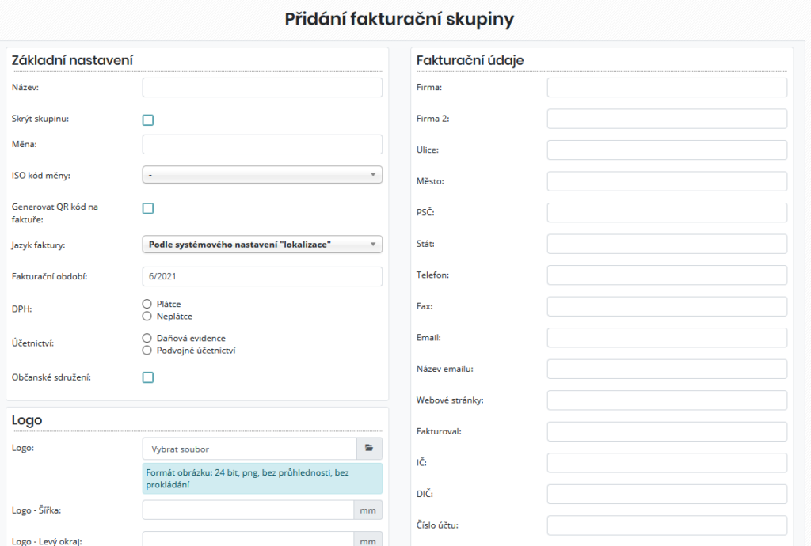Image resolution: width=811 pixels, height=546 pixels.
Task: Tick the Skrýt skupinu checkbox
Action: (x=148, y=120)
